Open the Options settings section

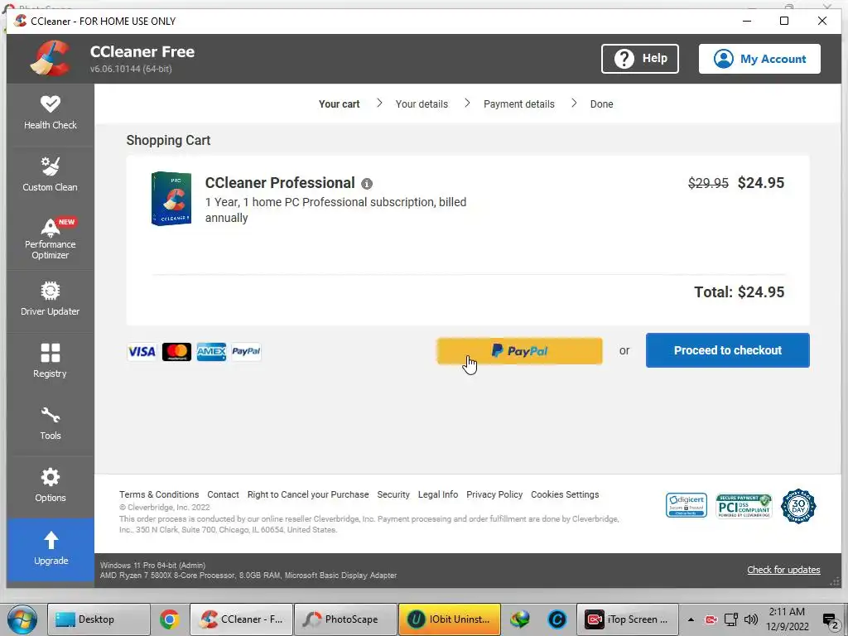pos(51,485)
